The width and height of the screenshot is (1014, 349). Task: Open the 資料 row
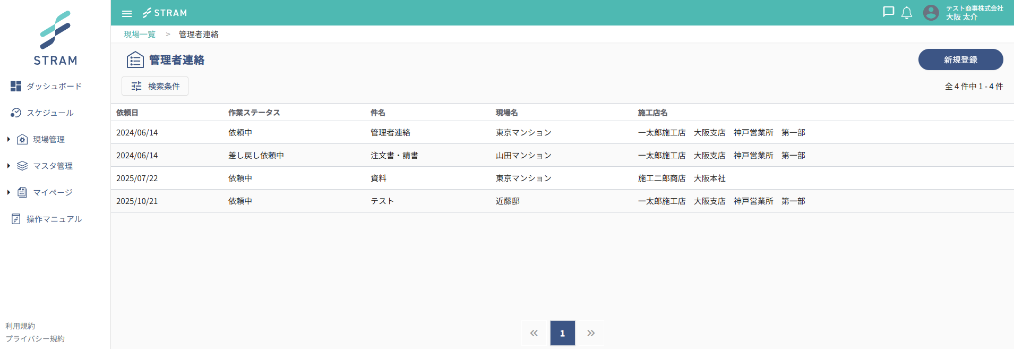tap(562, 178)
